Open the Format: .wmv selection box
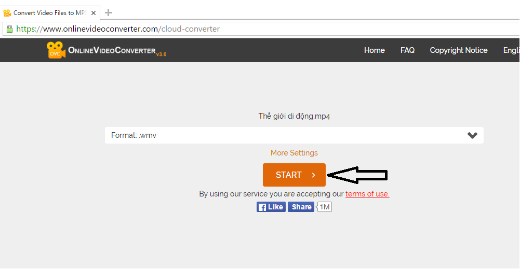This screenshot has height=269, width=520. point(294,135)
